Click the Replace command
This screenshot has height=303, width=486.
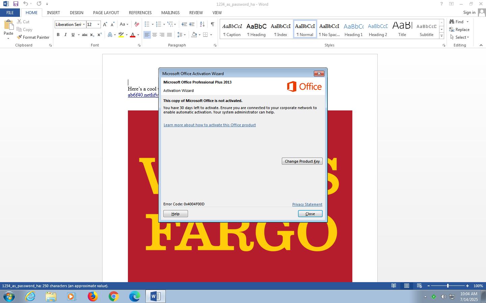click(459, 30)
